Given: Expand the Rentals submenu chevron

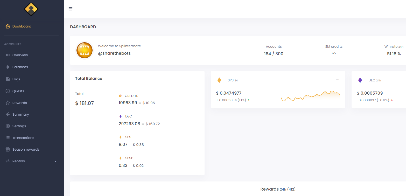Looking at the screenshot, I should (x=55, y=161).
